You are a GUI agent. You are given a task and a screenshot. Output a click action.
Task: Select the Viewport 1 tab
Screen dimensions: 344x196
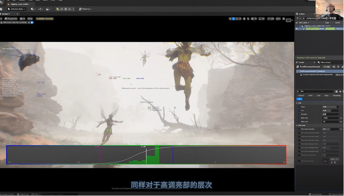coord(6,14)
